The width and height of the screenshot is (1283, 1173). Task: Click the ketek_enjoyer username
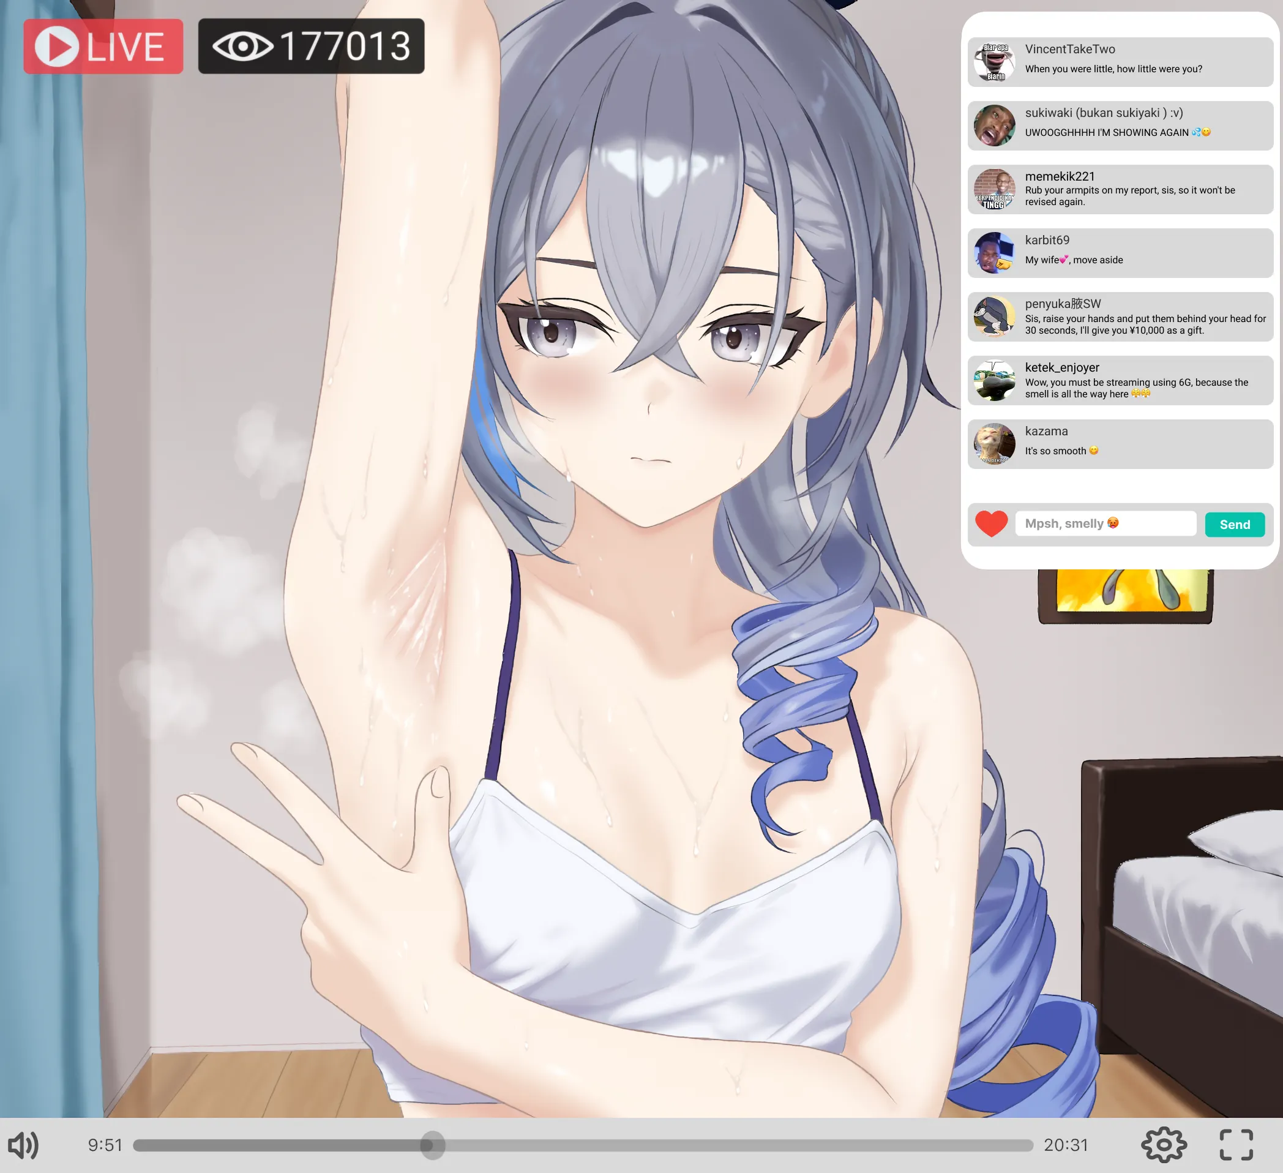click(1061, 367)
